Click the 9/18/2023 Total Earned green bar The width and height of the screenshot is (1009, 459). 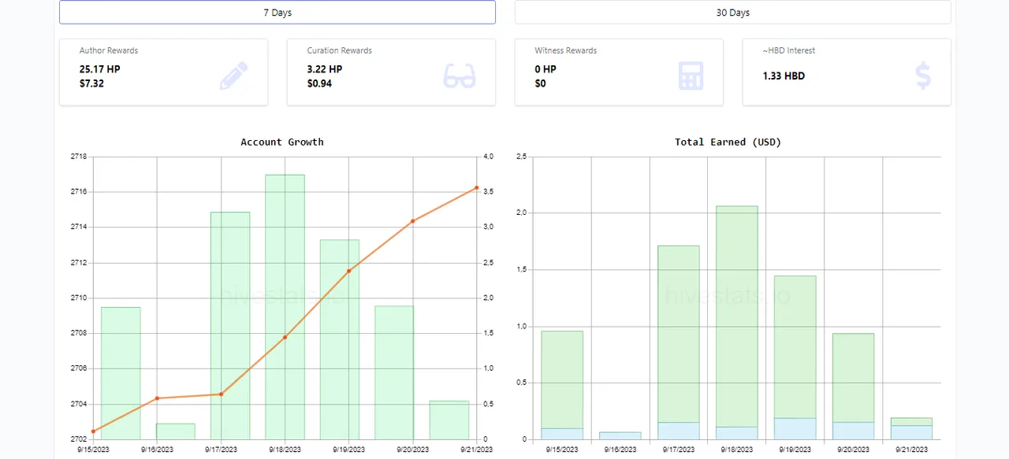tap(737, 315)
